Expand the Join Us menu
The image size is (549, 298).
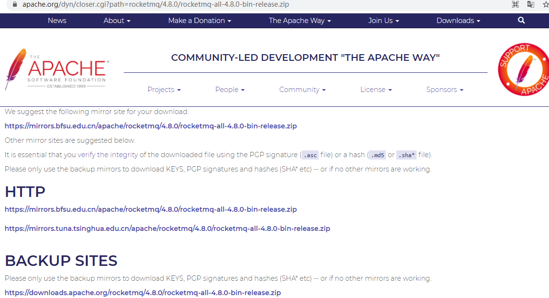[x=383, y=21]
